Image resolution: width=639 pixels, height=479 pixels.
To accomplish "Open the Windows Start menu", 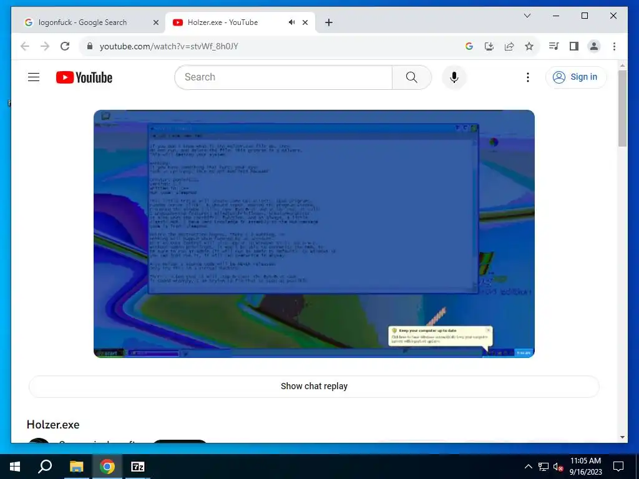I will [15, 467].
